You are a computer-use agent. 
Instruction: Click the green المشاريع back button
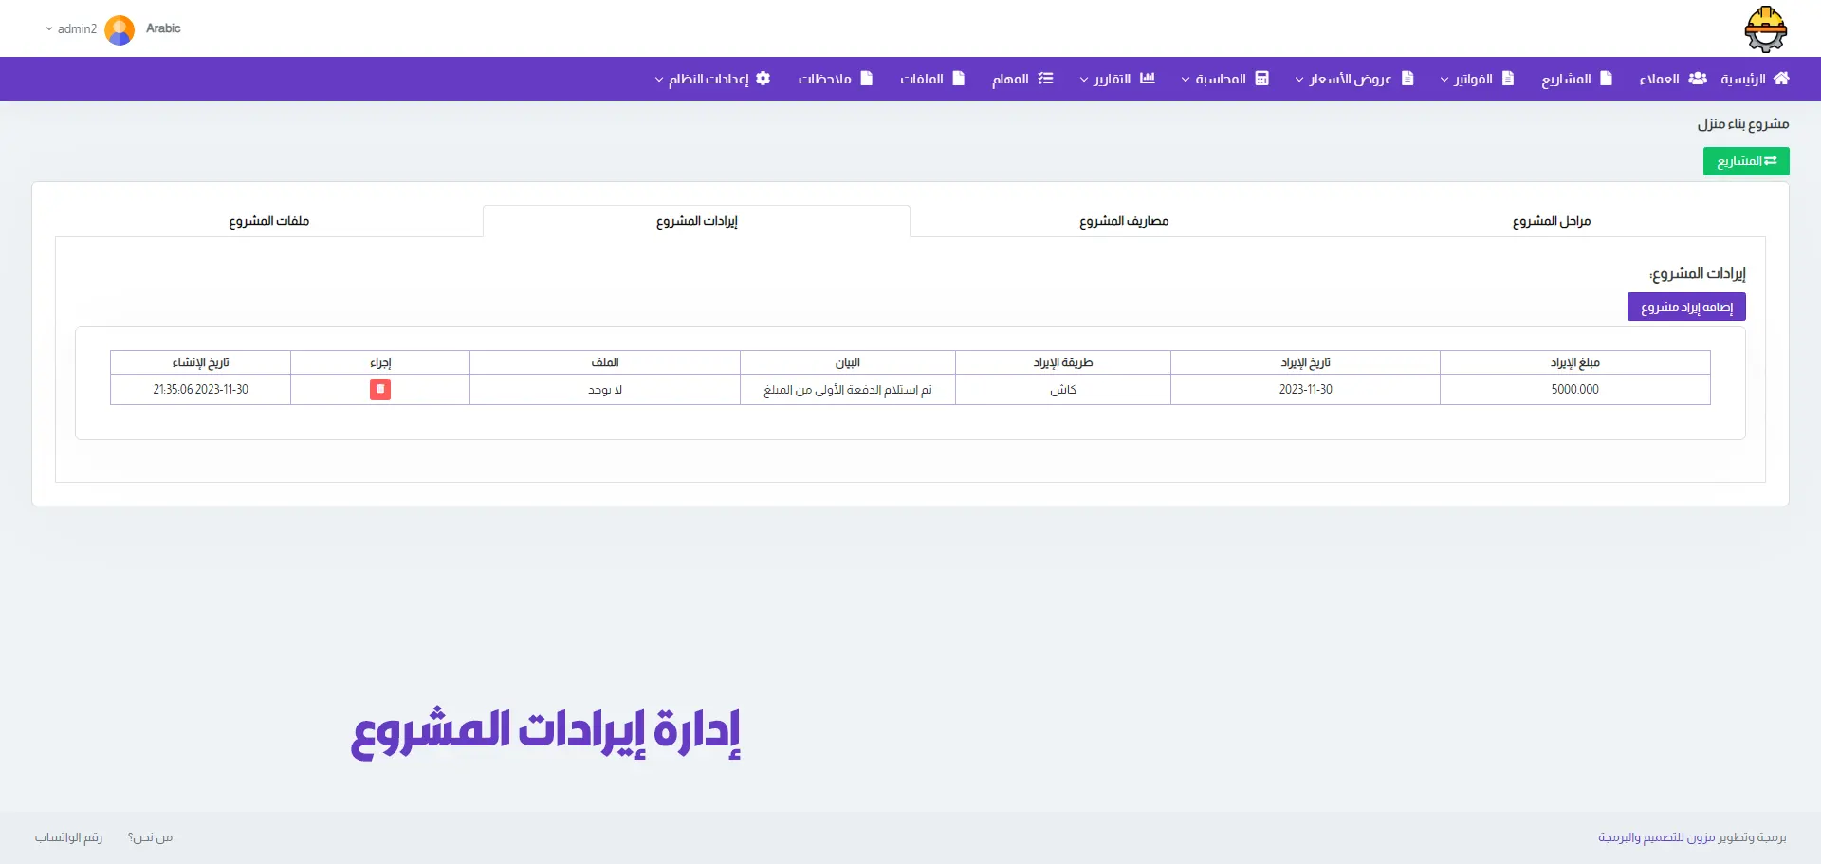coord(1745,161)
